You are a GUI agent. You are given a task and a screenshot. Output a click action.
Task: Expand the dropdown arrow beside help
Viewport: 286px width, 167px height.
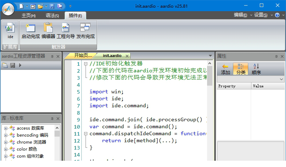point(283,15)
